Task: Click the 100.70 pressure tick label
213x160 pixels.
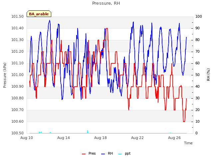Action: click(17, 110)
